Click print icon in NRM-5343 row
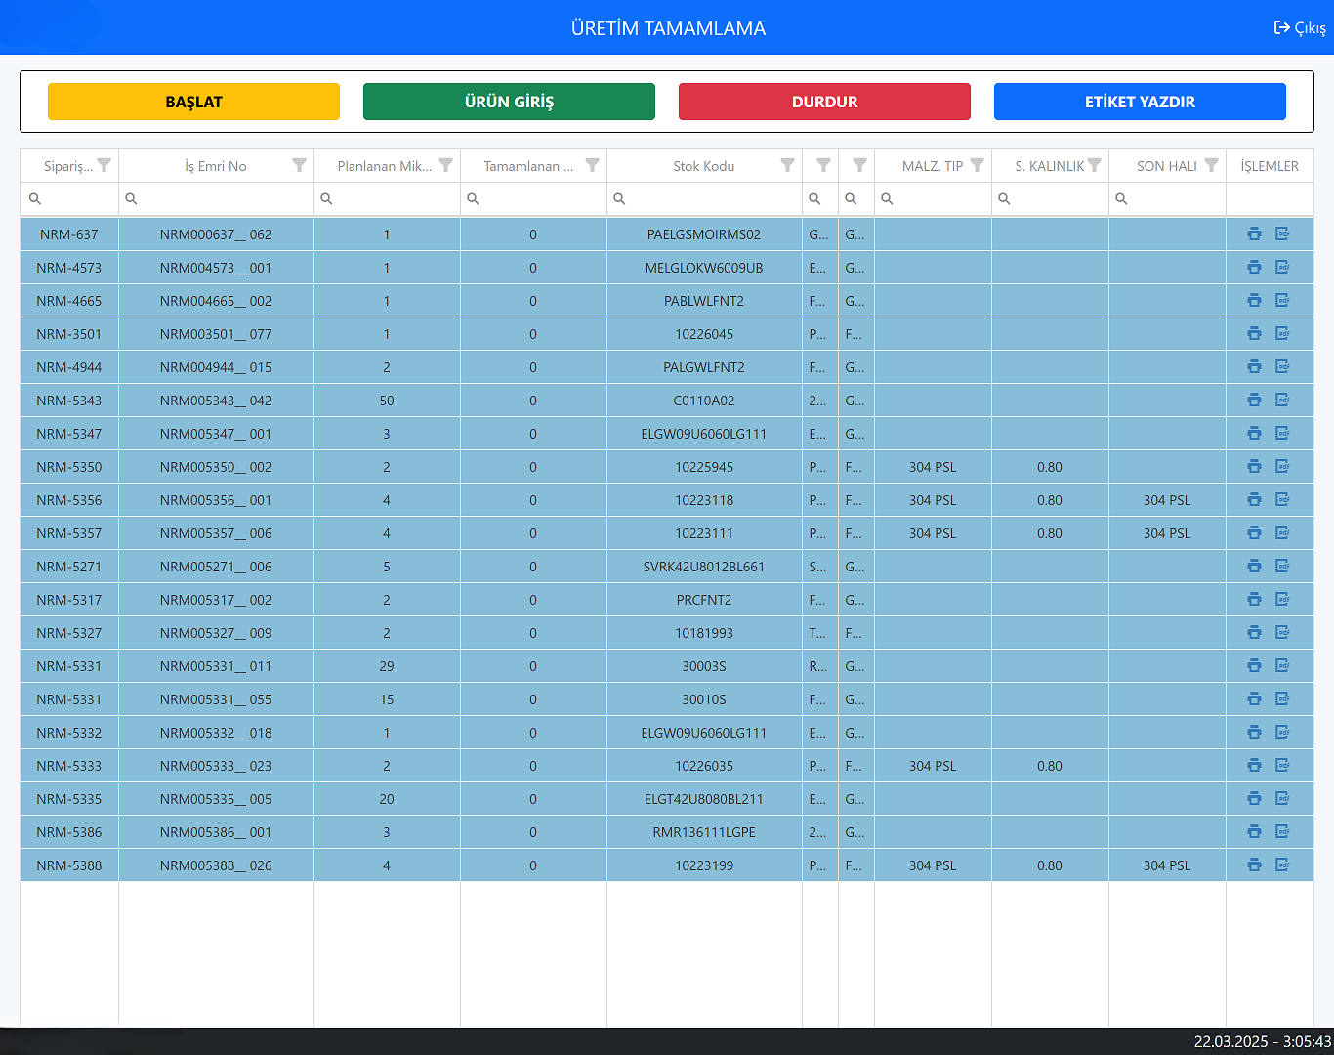The height and width of the screenshot is (1055, 1334). [x=1254, y=401]
